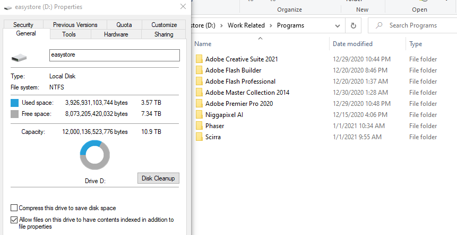This screenshot has width=457, height=235.
Task: Click the drive icon in the Properties title bar
Action: (7, 7)
